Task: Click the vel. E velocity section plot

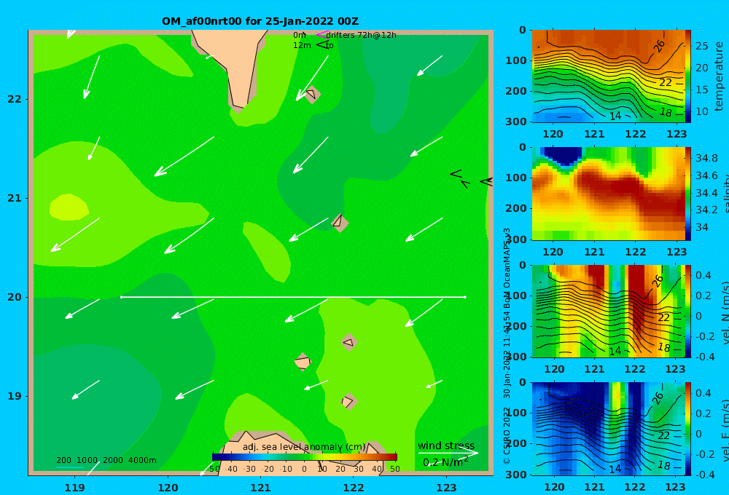Action: coord(608,429)
